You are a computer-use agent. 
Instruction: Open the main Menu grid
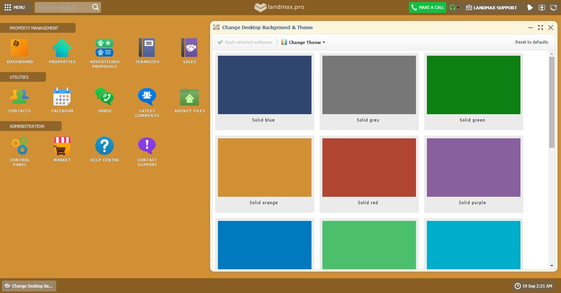(14, 7)
